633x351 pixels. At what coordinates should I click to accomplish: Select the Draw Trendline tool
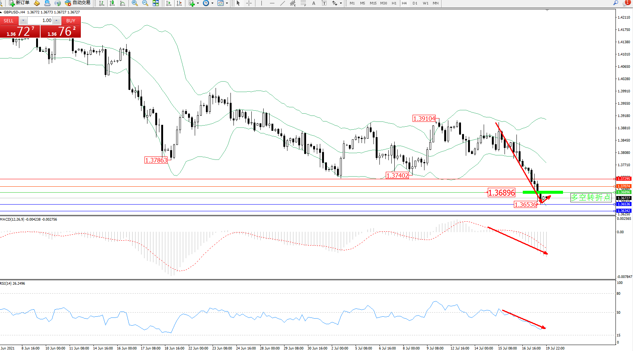click(283, 3)
